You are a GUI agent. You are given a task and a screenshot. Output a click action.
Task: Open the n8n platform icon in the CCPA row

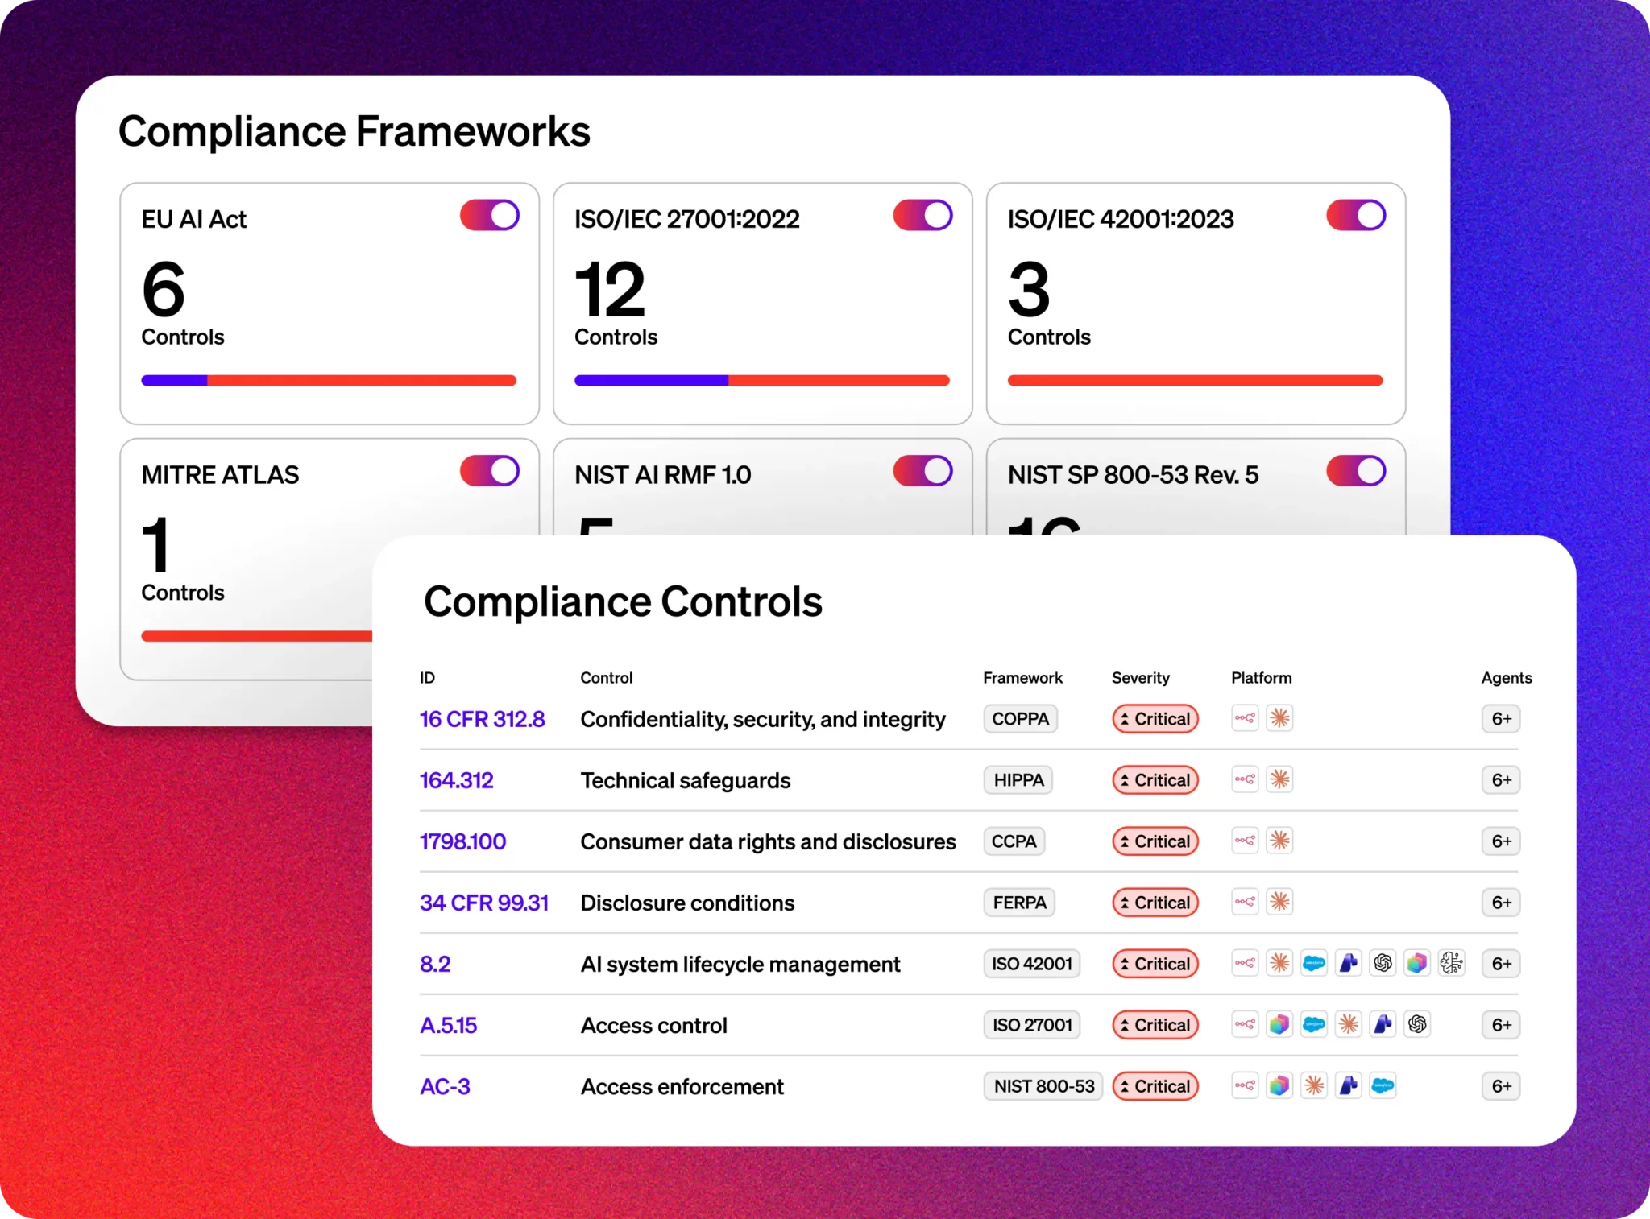(x=1245, y=841)
